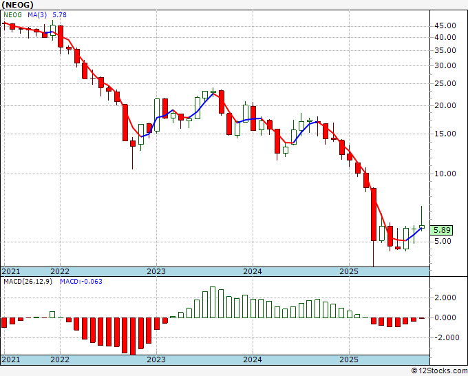468x376 pixels.
Task: Open the 12Stocks.com copyright link
Action: (x=439, y=371)
